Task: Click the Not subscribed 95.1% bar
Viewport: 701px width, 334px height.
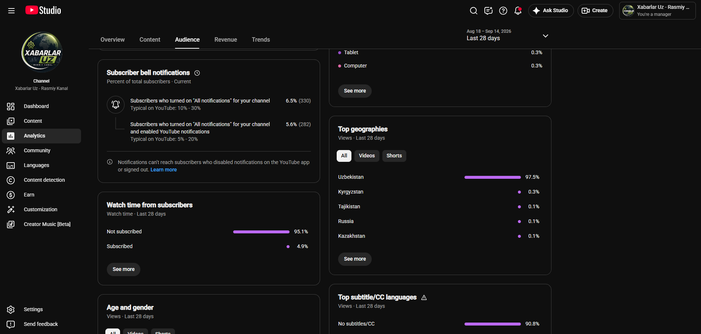Action: (261, 232)
